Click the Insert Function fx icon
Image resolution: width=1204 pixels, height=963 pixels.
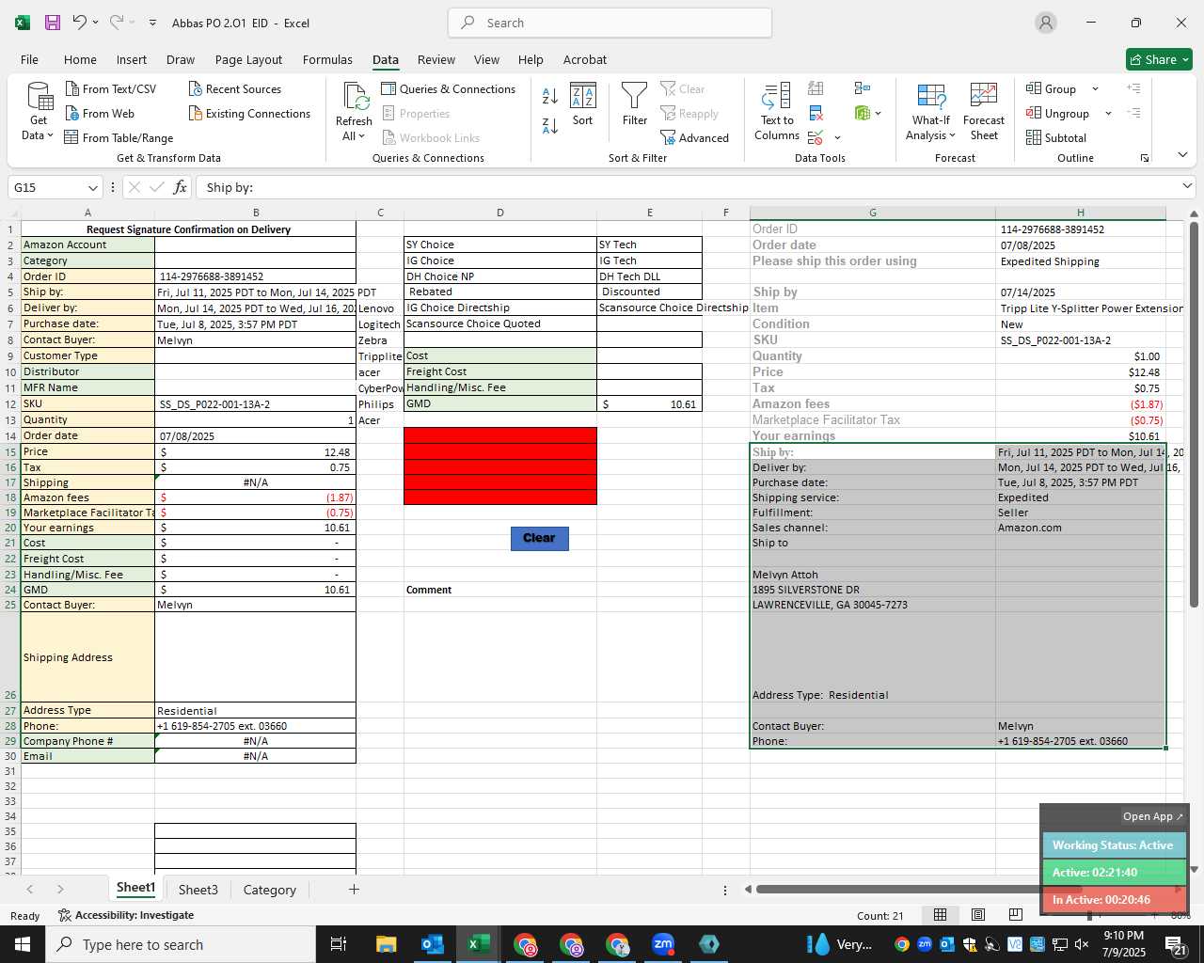point(180,187)
